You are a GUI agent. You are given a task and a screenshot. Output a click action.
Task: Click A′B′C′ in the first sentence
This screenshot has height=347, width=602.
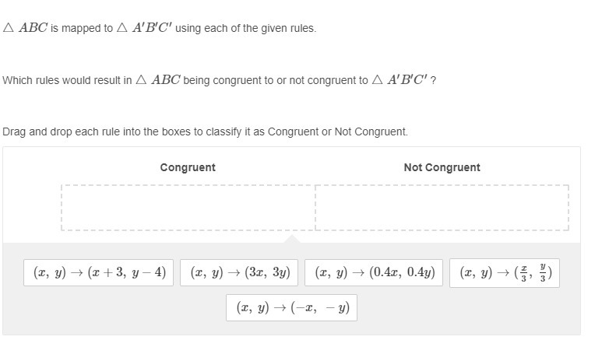point(152,27)
